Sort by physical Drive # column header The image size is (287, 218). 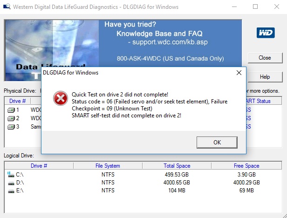coord(18,101)
